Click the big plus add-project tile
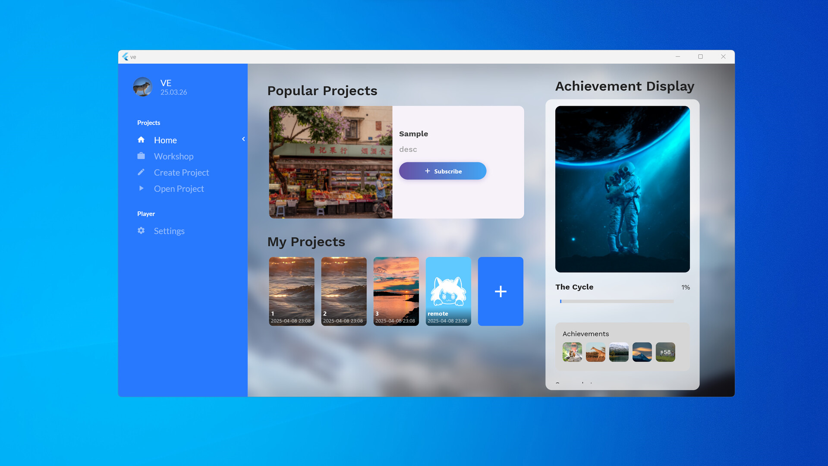This screenshot has width=828, height=466. pyautogui.click(x=501, y=291)
